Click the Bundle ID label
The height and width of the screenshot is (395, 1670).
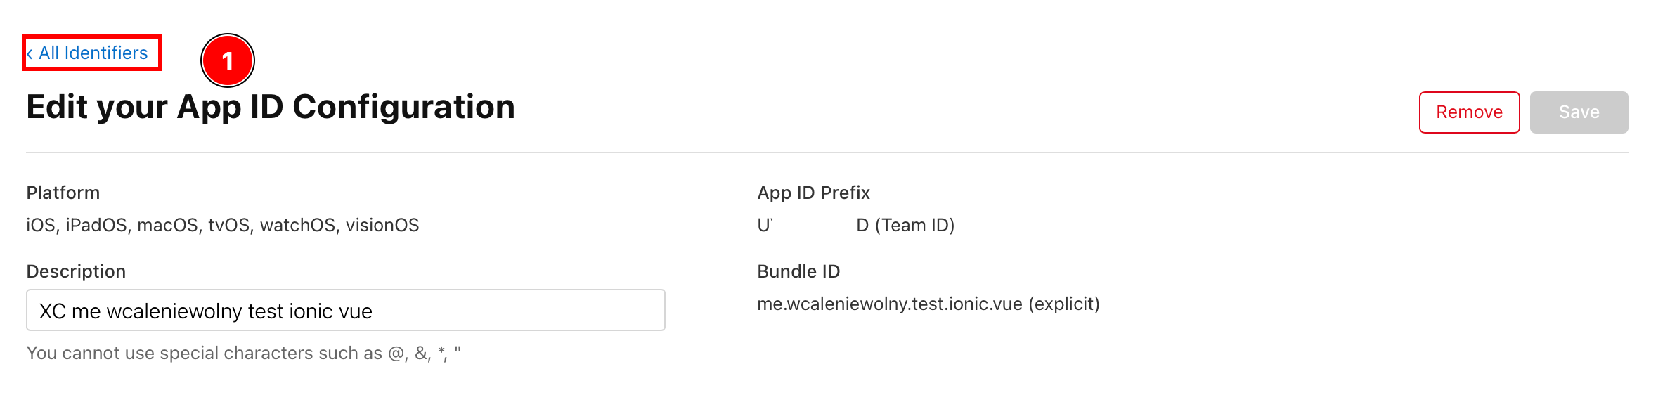798,271
